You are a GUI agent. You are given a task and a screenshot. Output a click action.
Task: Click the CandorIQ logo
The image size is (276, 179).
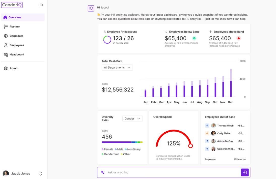[x=12, y=5]
